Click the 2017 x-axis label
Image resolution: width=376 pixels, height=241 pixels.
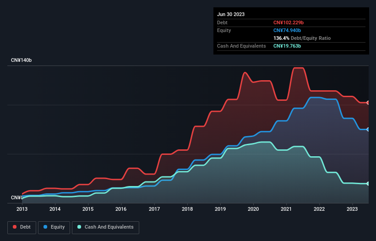(154, 209)
